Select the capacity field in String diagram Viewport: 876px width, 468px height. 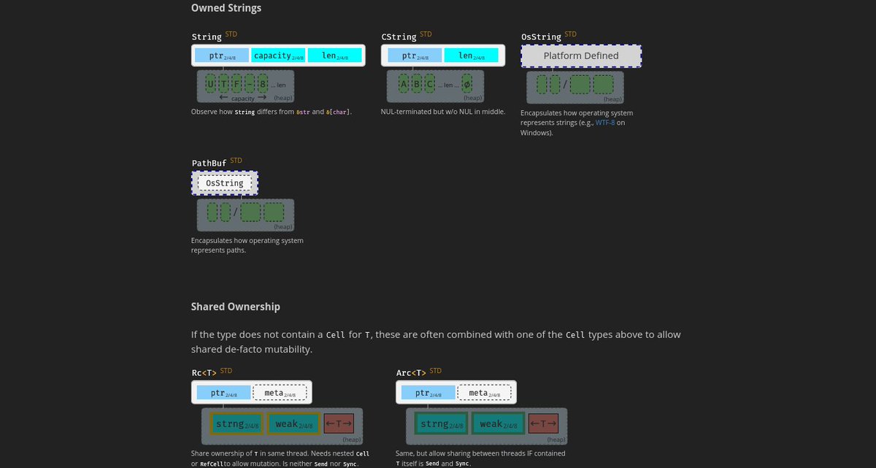coord(278,55)
